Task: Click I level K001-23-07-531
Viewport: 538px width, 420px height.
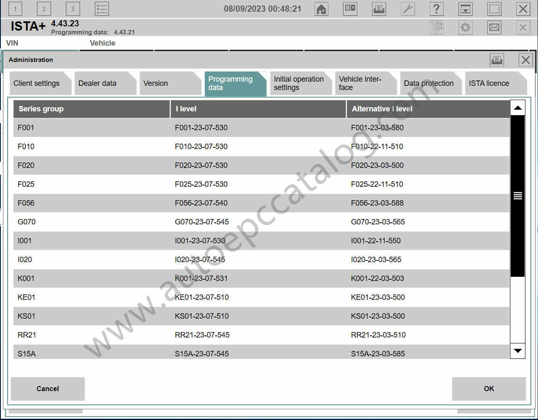Action: pyautogui.click(x=201, y=278)
